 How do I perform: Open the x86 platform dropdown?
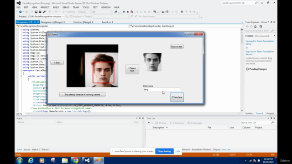click(x=110, y=12)
